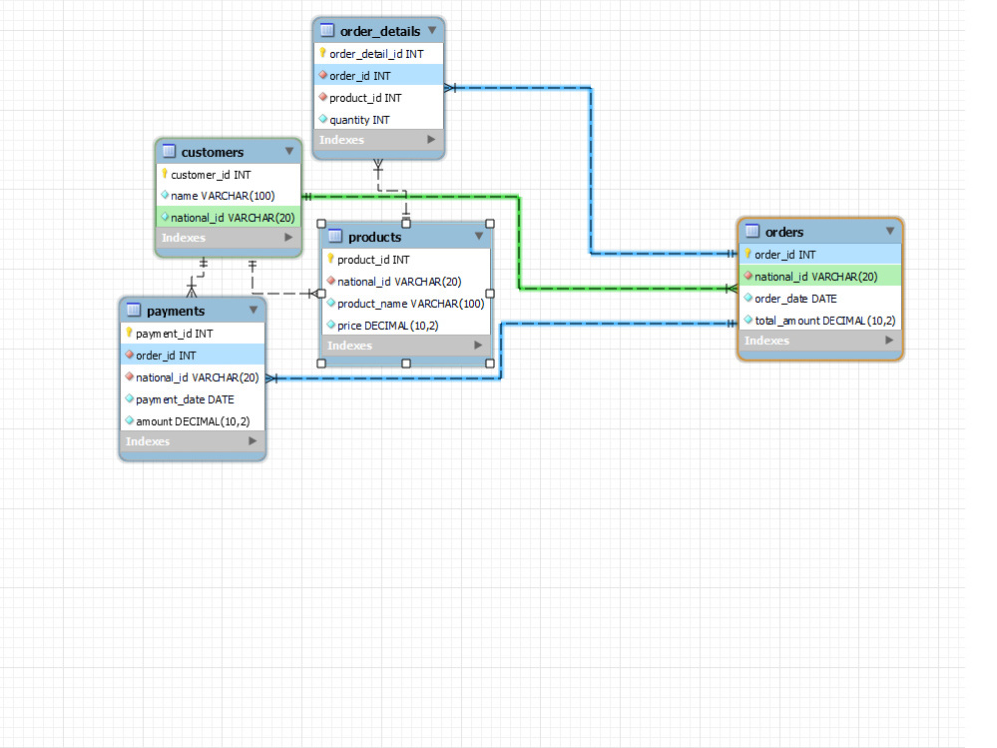Select the payments table title
This screenshot has height=748, width=997.
[x=175, y=311]
